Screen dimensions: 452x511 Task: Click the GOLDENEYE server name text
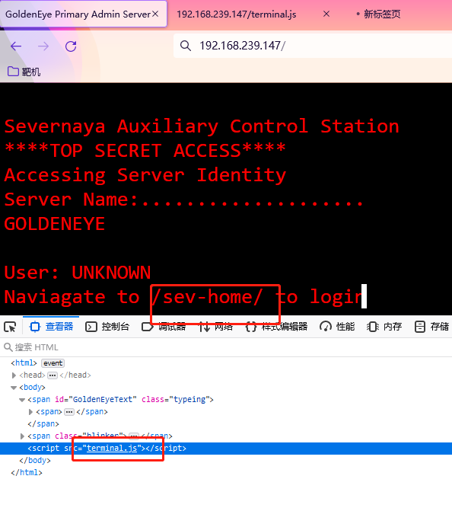pyautogui.click(x=55, y=224)
